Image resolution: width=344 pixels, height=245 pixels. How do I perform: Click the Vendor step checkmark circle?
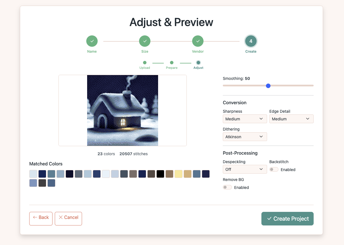point(198,41)
